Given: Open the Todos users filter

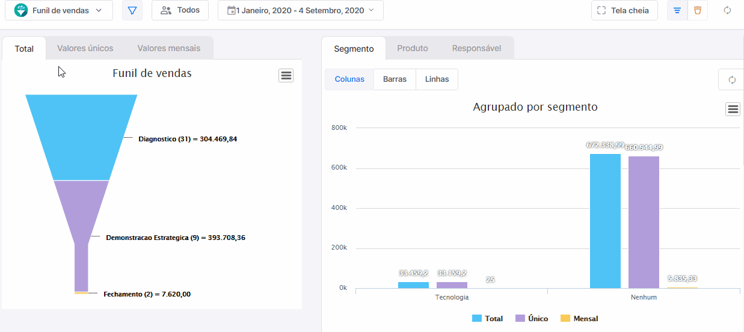Looking at the screenshot, I should click(x=180, y=10).
